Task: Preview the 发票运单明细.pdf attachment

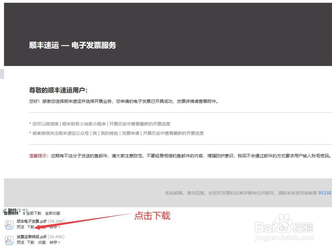Action: point(21,242)
